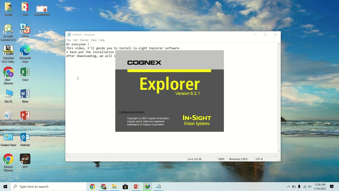Click the network tray icon
Image resolution: width=339 pixels, height=191 pixels.
[305, 186]
